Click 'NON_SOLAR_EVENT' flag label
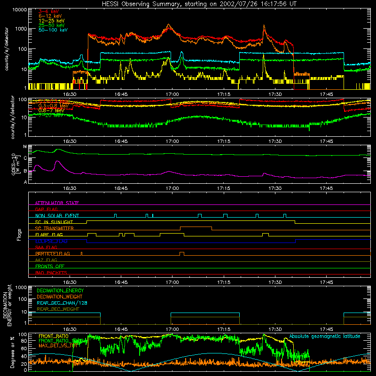The image size is (376, 376). (57, 216)
